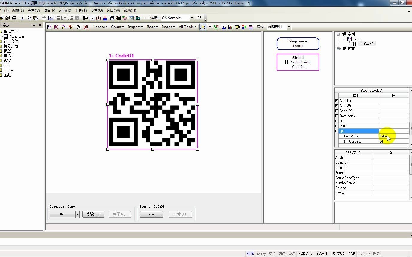The width and height of the screenshot is (412, 257).
Task: Click Run for Step 1 Code01
Action: (151, 214)
